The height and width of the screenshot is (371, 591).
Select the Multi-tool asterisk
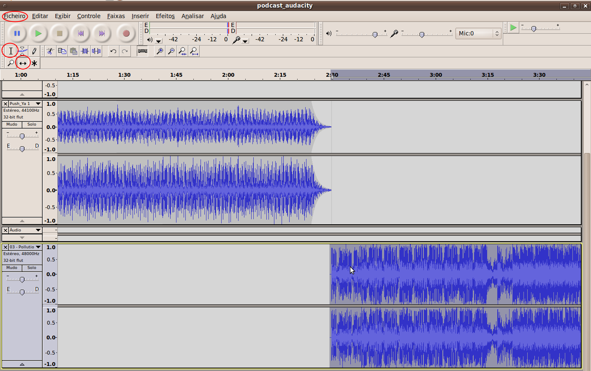[34, 63]
